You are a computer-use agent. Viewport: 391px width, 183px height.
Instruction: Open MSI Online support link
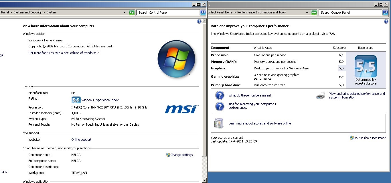coord(81,140)
